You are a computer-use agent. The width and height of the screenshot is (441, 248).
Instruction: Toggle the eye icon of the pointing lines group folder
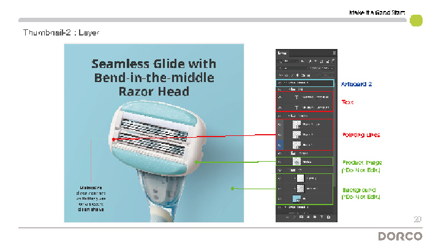[x=280, y=116]
